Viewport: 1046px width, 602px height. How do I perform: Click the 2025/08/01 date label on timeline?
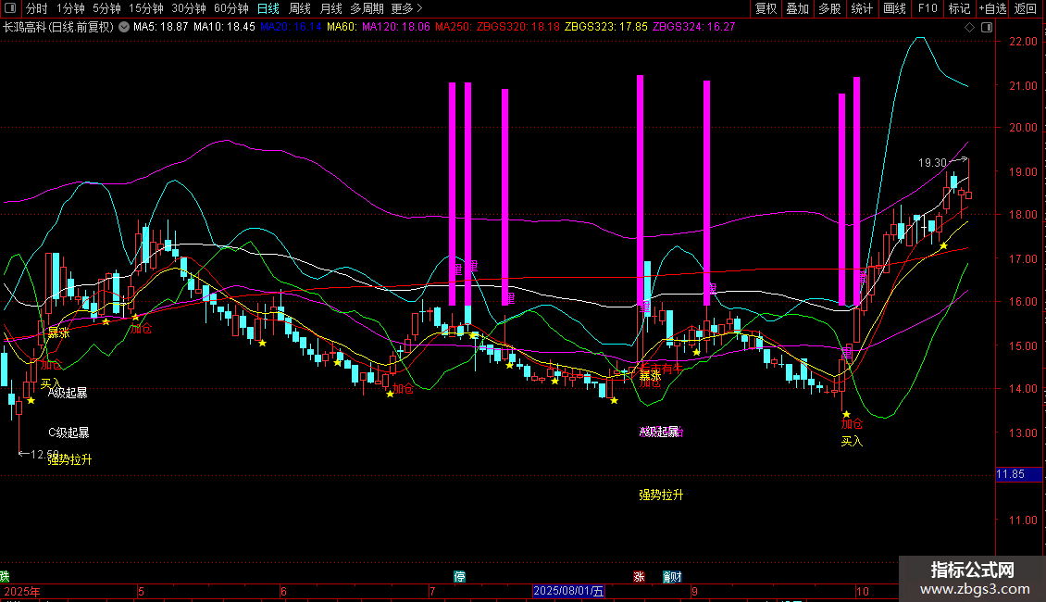click(x=569, y=591)
